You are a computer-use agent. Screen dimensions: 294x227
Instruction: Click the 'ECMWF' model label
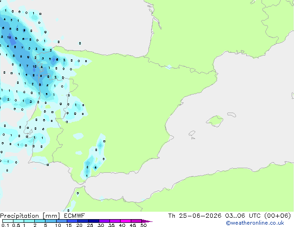tap(75, 216)
